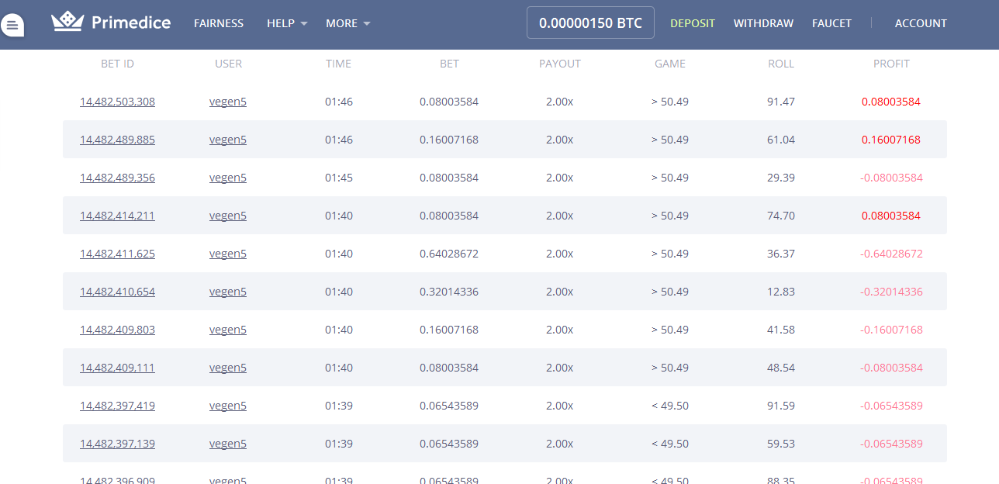Select roll value 61.04
The image size is (999, 484).
pyautogui.click(x=781, y=140)
